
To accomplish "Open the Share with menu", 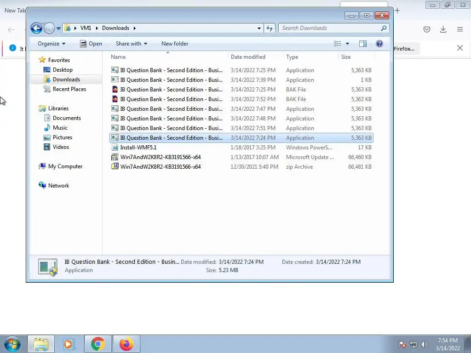I will (132, 44).
